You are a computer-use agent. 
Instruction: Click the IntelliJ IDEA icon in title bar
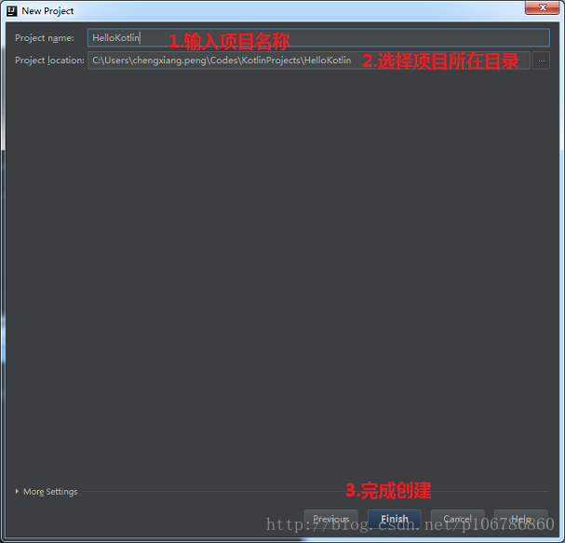point(11,11)
